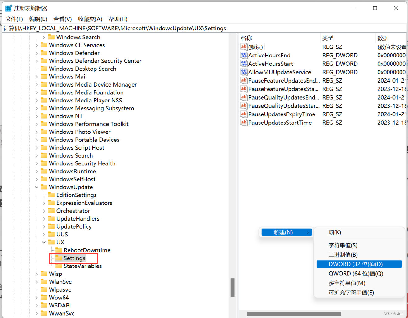Click the Windows Defender folder icon
This screenshot has height=318, width=408.
tap(44, 53)
